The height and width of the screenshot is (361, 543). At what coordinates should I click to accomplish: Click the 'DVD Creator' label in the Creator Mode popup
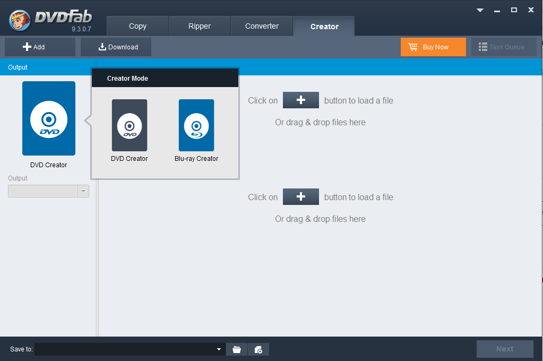pos(129,159)
